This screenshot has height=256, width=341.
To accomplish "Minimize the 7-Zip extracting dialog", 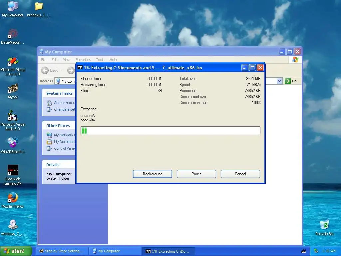I will coord(245,67).
